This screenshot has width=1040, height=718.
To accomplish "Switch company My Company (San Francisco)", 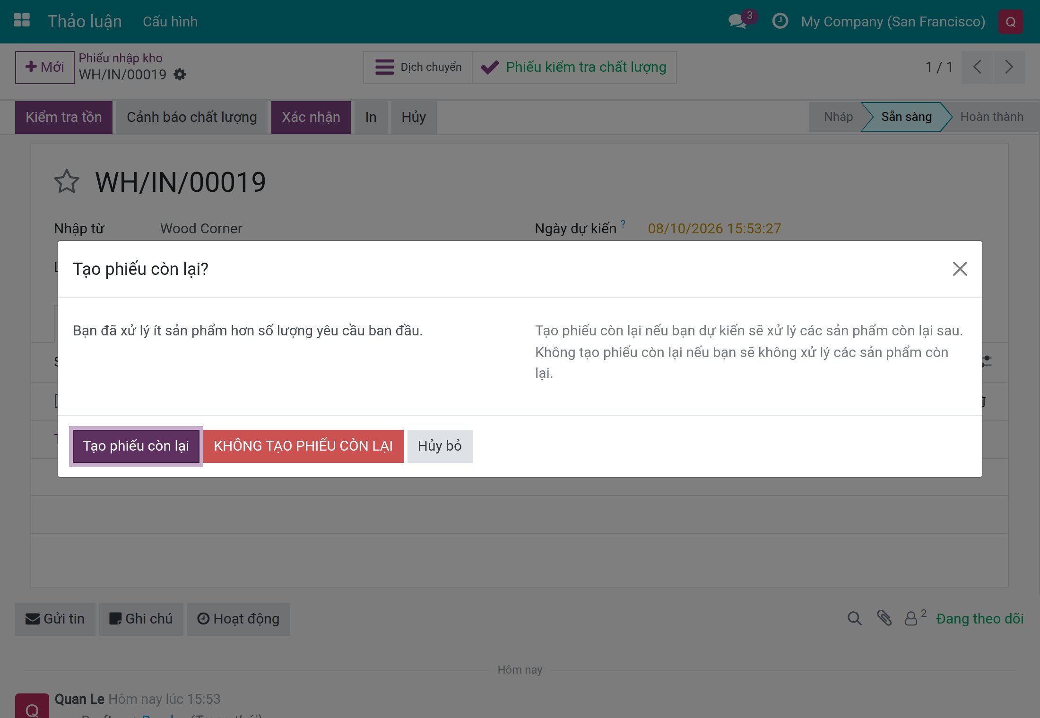I will coord(893,22).
